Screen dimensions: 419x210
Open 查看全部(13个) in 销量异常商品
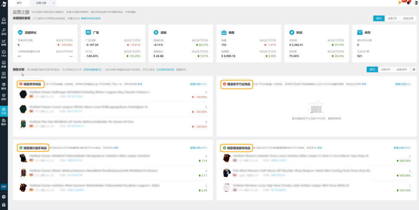[x=198, y=84]
